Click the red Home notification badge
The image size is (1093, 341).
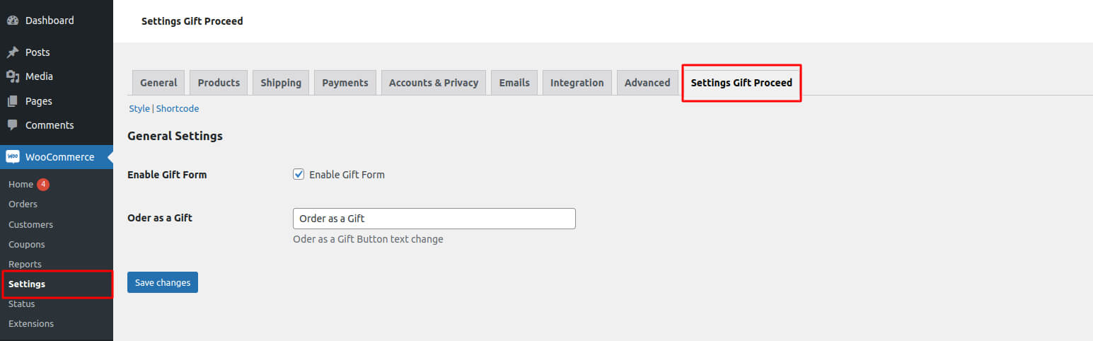click(43, 184)
